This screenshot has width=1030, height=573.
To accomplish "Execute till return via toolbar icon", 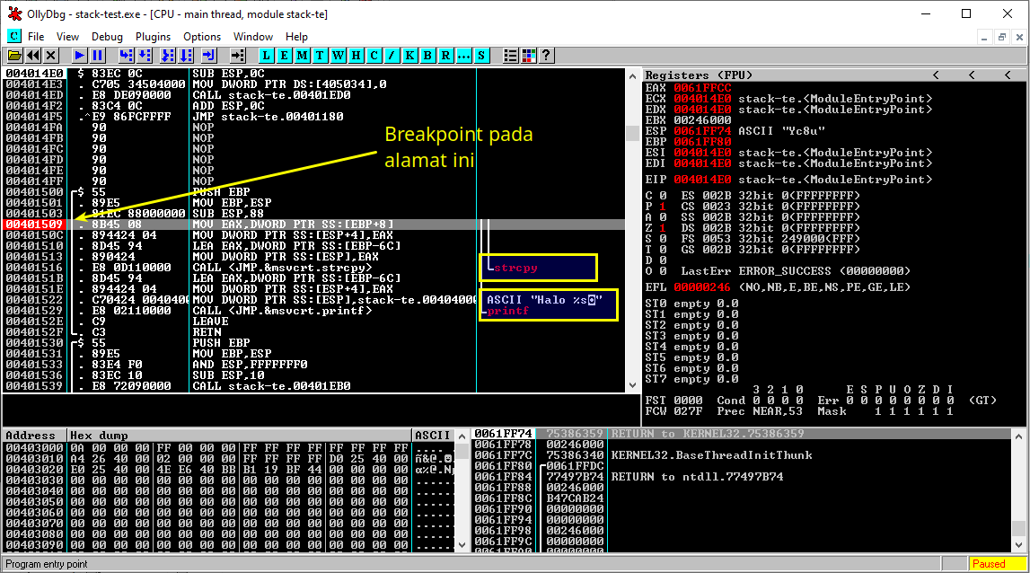I will coord(208,56).
